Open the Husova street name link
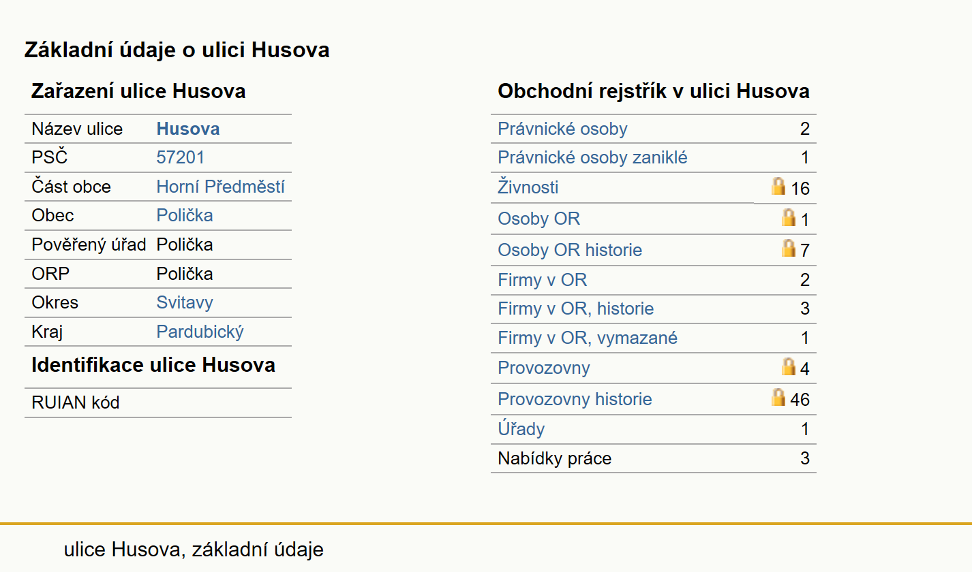972x572 pixels. (x=188, y=129)
